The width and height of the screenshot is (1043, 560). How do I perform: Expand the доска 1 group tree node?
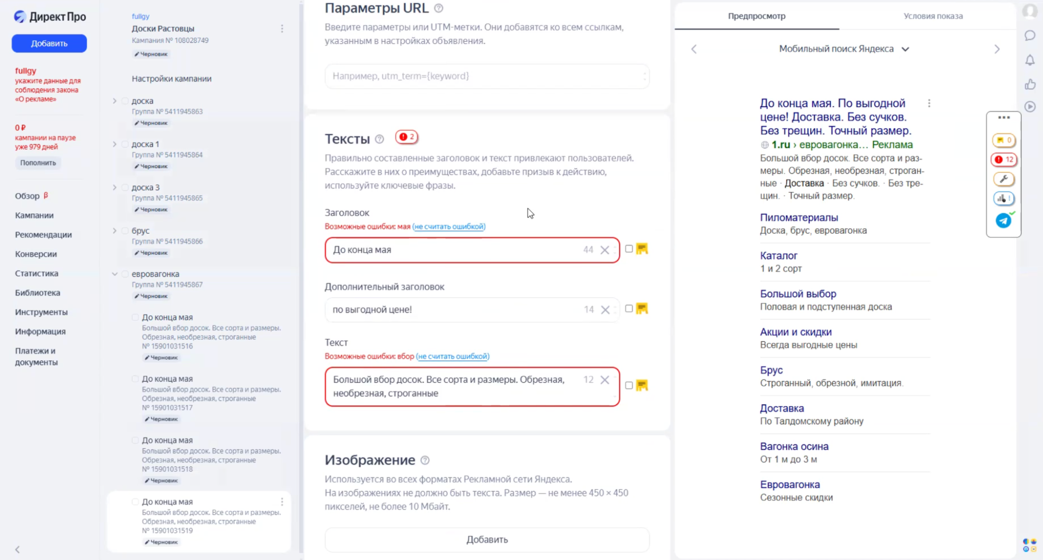pos(114,144)
